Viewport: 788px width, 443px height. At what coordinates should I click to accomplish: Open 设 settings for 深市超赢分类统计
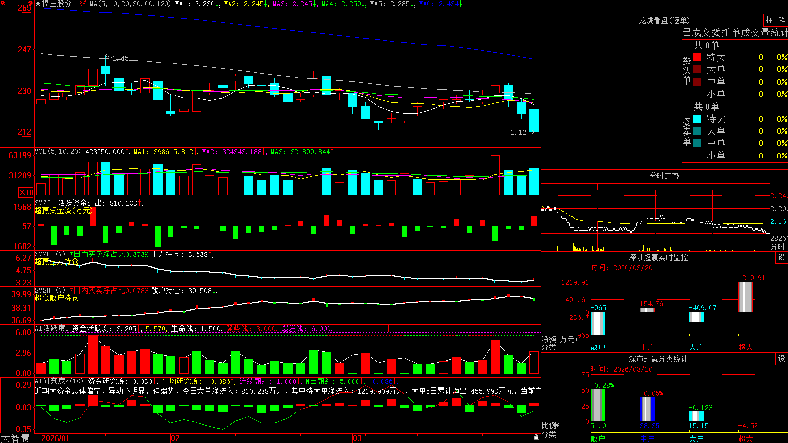tap(782, 359)
